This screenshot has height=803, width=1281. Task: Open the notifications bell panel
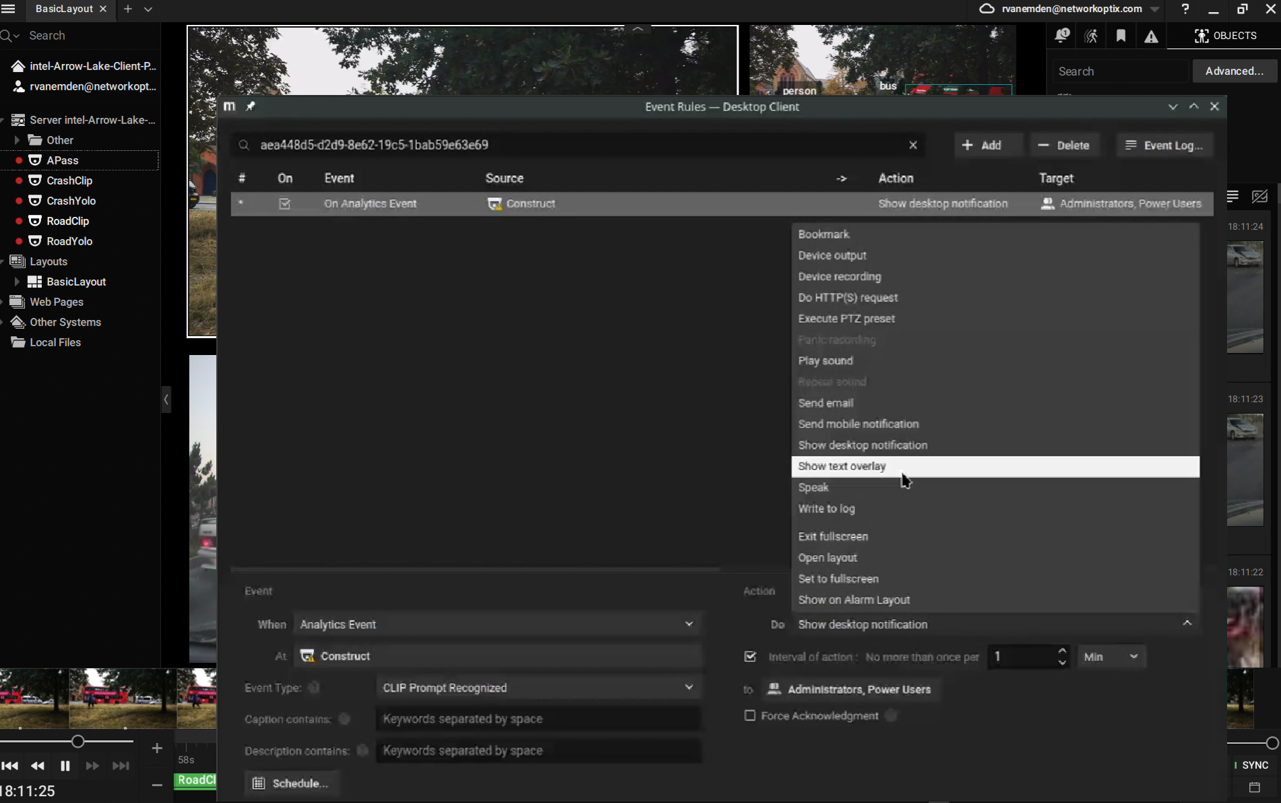(x=1061, y=36)
